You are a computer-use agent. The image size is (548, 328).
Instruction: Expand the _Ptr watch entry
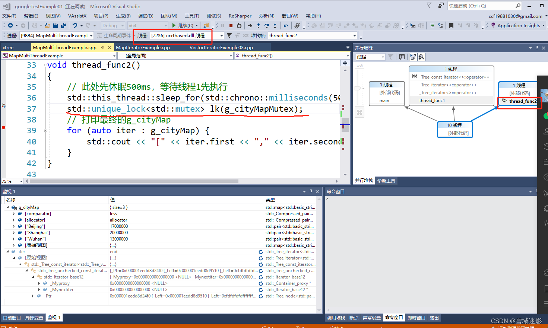pos(33,296)
